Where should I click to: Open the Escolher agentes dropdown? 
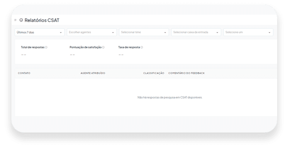(x=92, y=32)
